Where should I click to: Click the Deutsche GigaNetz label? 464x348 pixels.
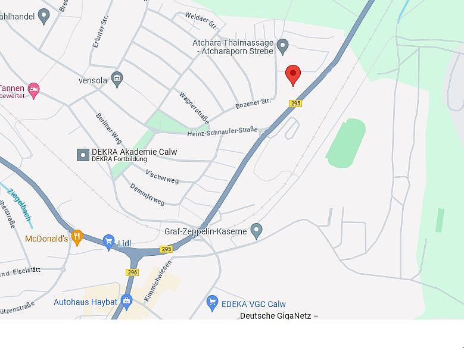[x=279, y=316]
